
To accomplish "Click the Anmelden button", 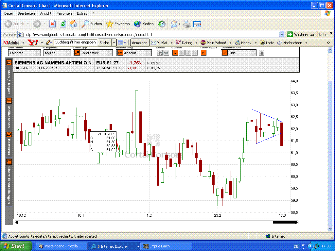I will (139, 43).
